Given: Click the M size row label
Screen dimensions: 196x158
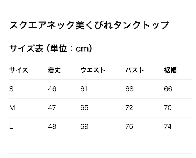Looking at the screenshot, I should point(12,108).
